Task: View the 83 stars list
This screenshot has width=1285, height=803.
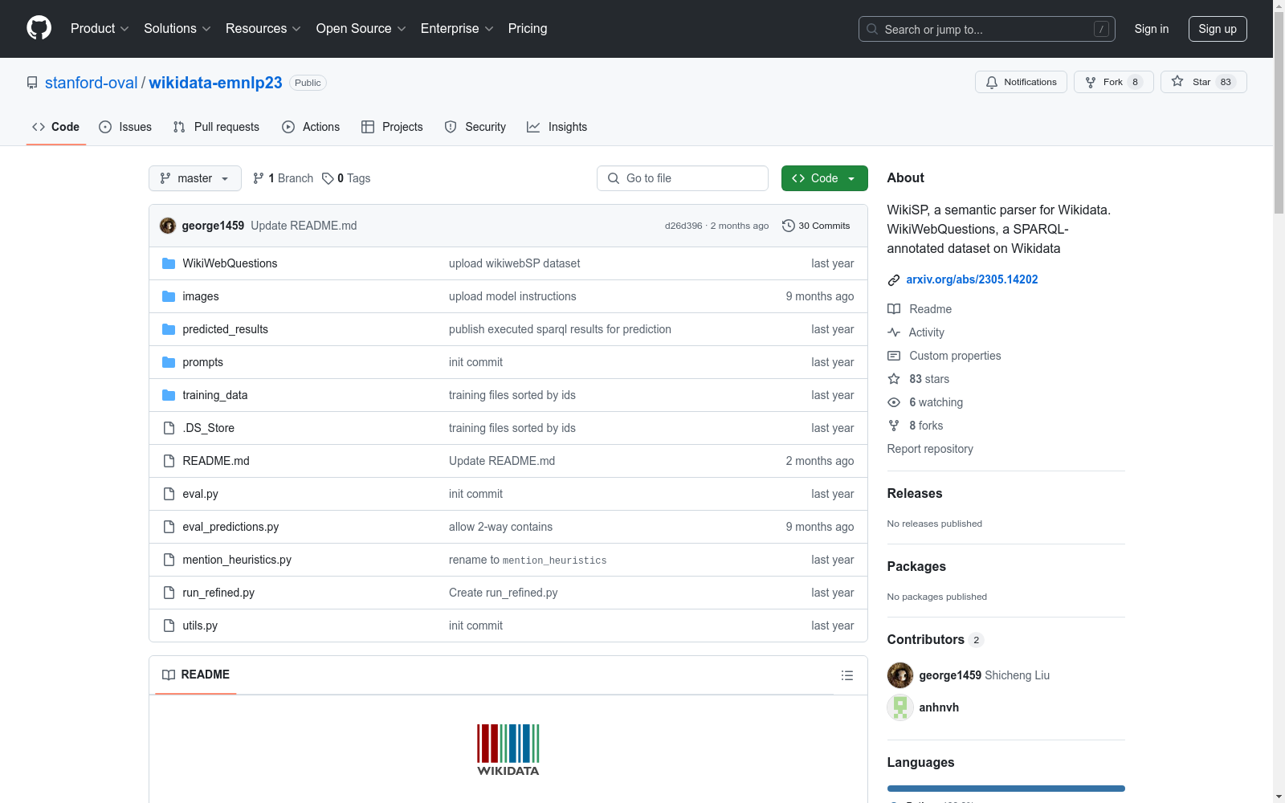Action: point(919,379)
